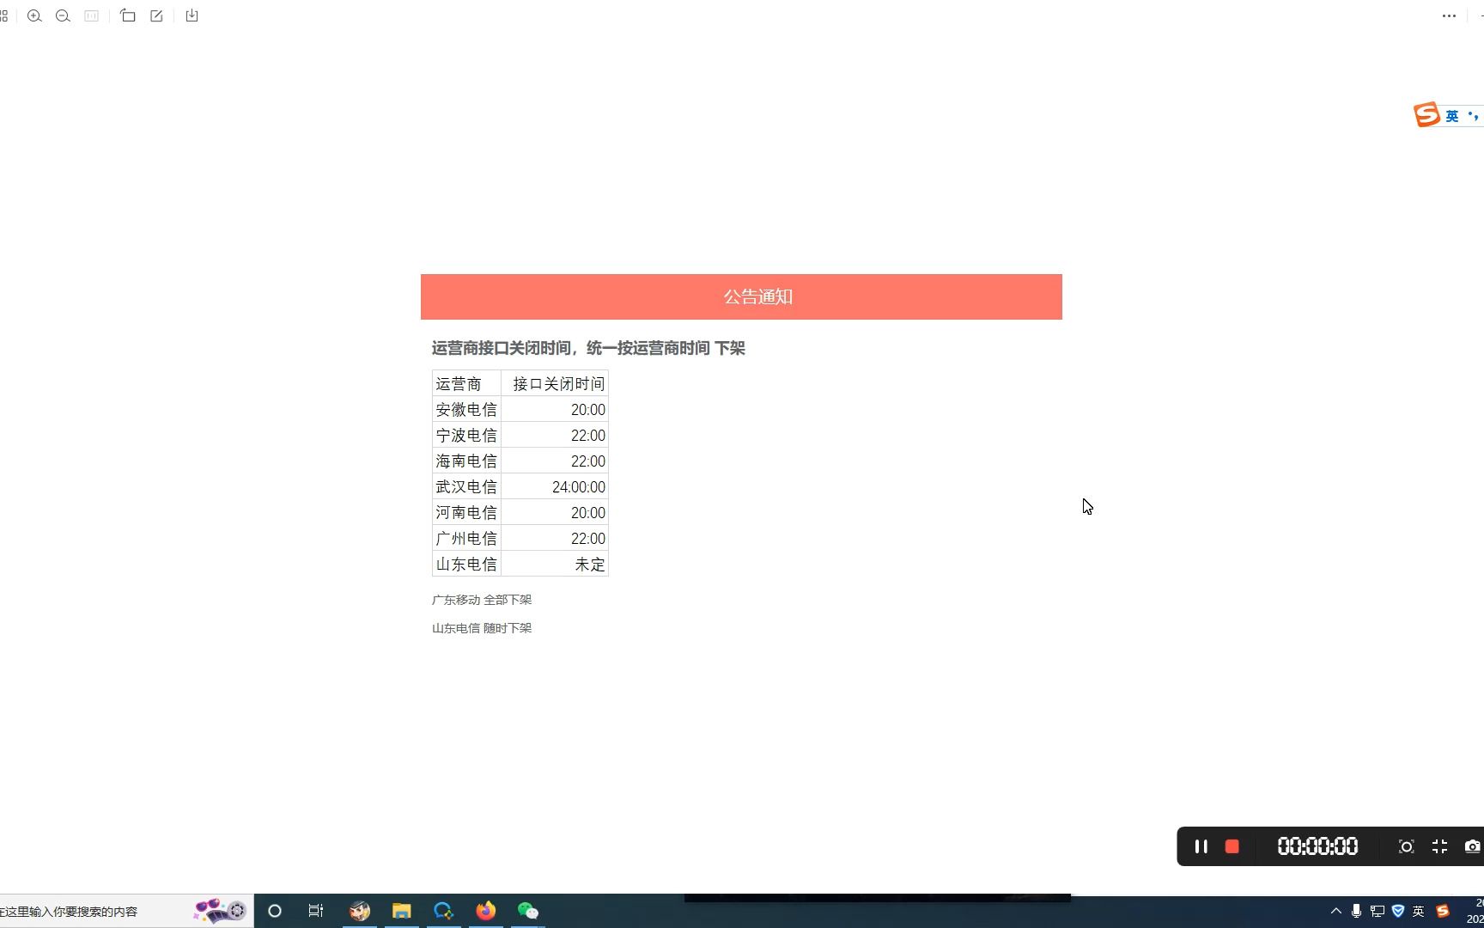
Task: Select the 武汉电信 table cell
Action: pyautogui.click(x=466, y=486)
